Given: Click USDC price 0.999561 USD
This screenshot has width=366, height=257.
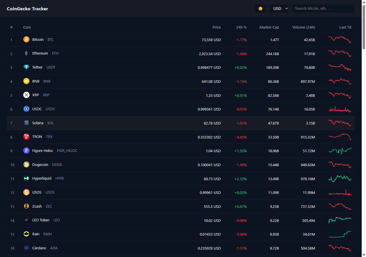Looking at the screenshot, I should 209,109.
